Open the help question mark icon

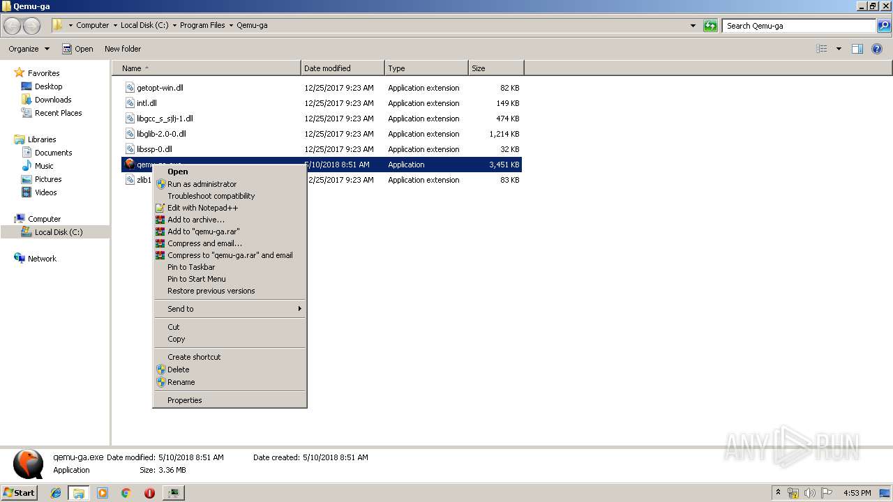click(878, 49)
